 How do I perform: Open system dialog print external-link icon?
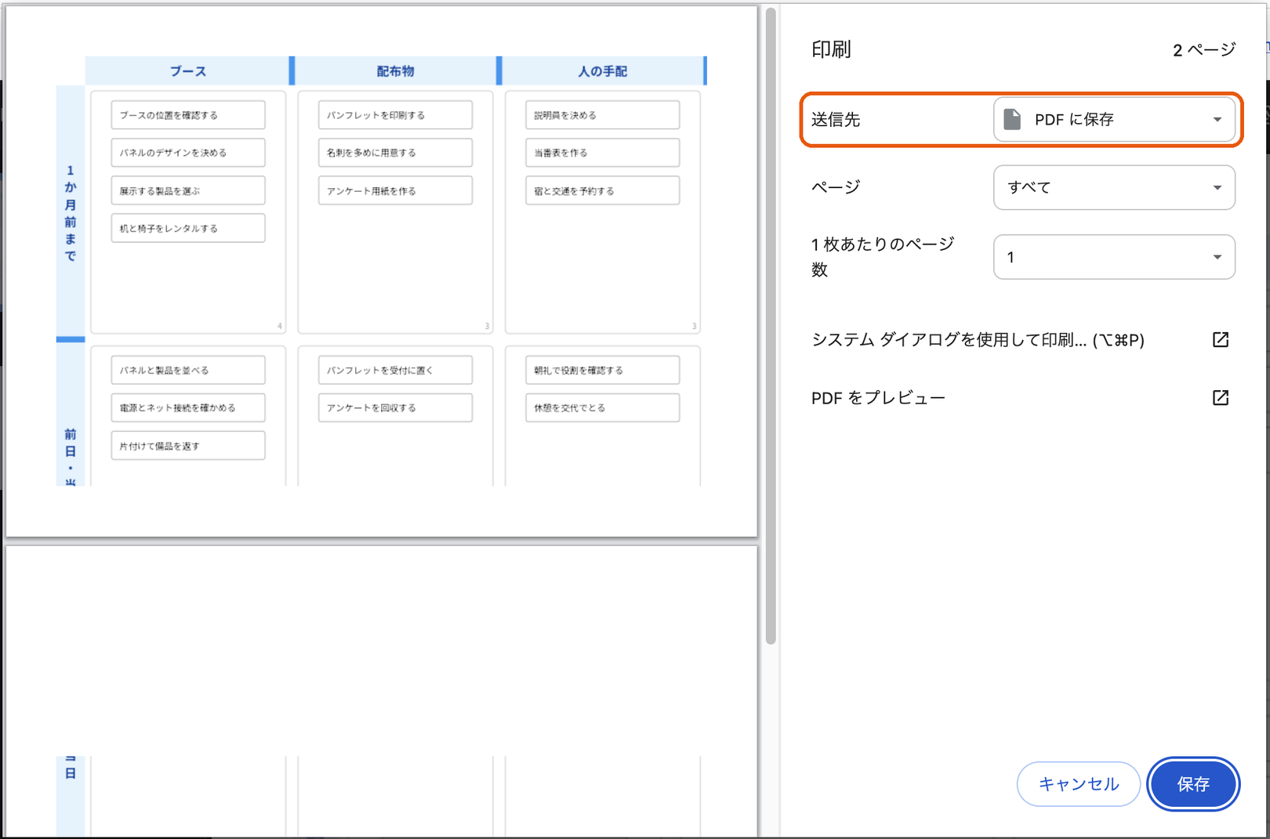coord(1221,339)
